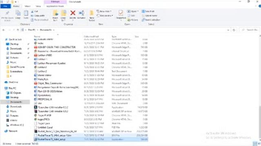Select Quick access in the navigation pane
The width and height of the screenshot is (261, 146).
(x=15, y=39)
